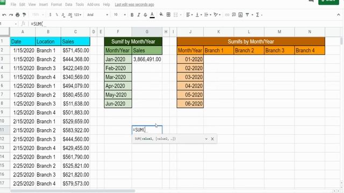The width and height of the screenshot is (344, 193).
Task: Click the $571,450.00 sales cell
Action: click(75, 50)
